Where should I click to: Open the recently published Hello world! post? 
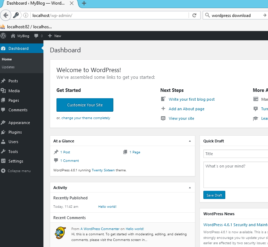(x=107, y=206)
